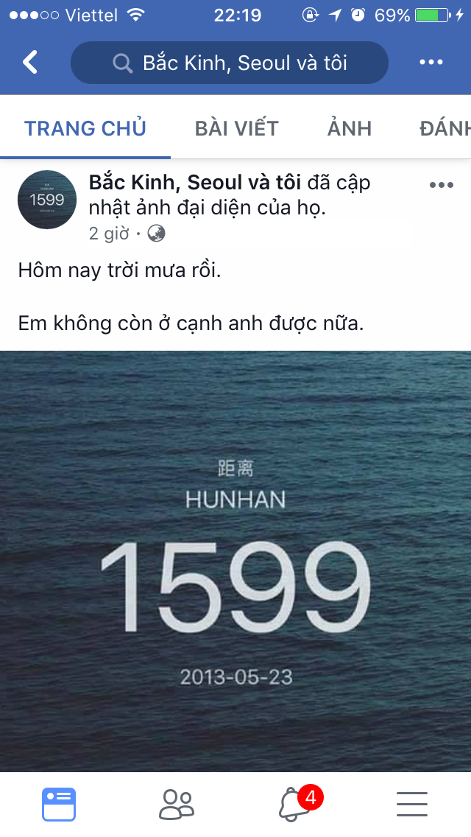The height and width of the screenshot is (837, 471).
Task: Tap the search field Bắc Kinh, Seoul và tôi
Action: coord(230,63)
